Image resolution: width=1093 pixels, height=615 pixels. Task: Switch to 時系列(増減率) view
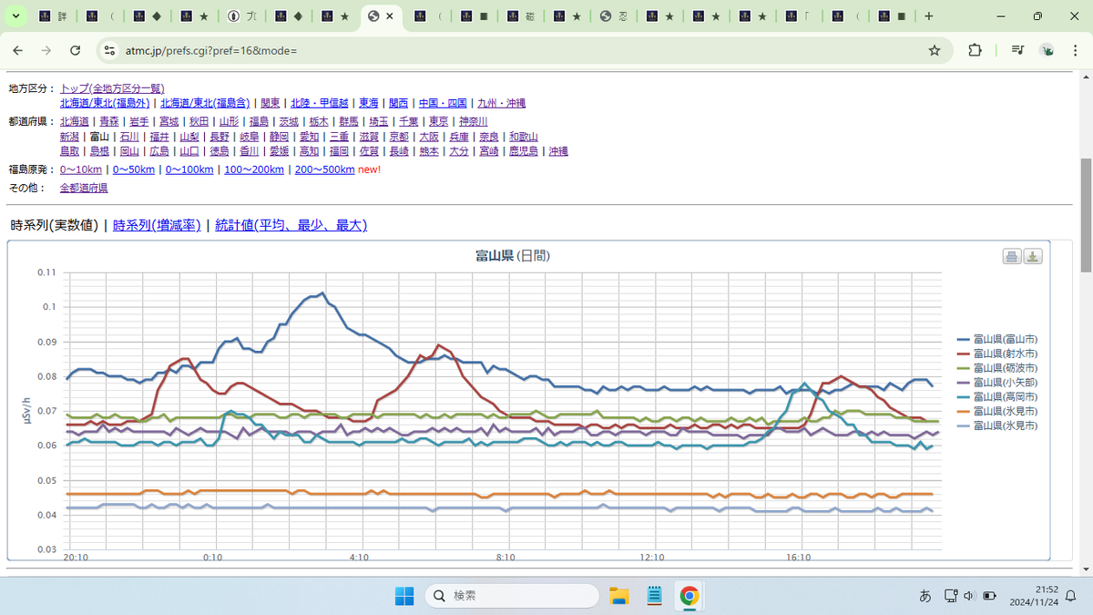(157, 226)
